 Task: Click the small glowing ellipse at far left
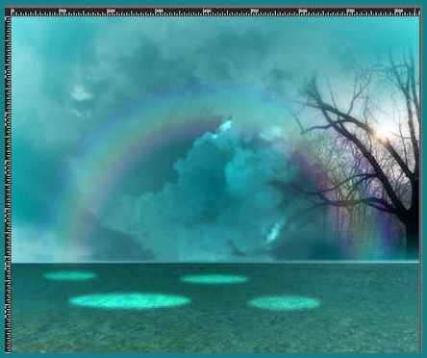coord(69,275)
